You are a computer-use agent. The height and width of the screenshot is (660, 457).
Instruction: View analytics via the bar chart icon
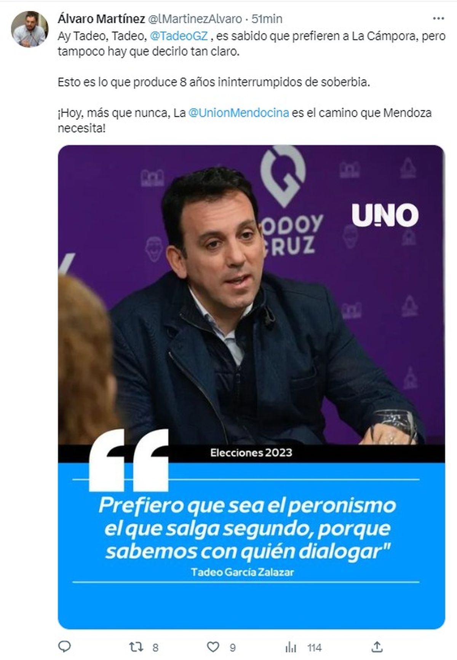pos(291,647)
